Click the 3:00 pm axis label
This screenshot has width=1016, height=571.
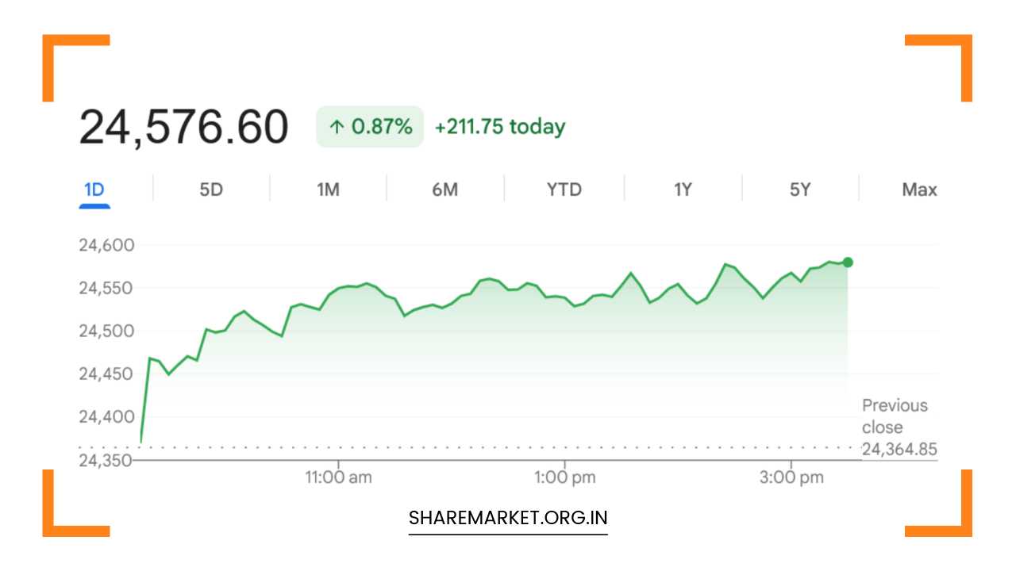(x=791, y=477)
